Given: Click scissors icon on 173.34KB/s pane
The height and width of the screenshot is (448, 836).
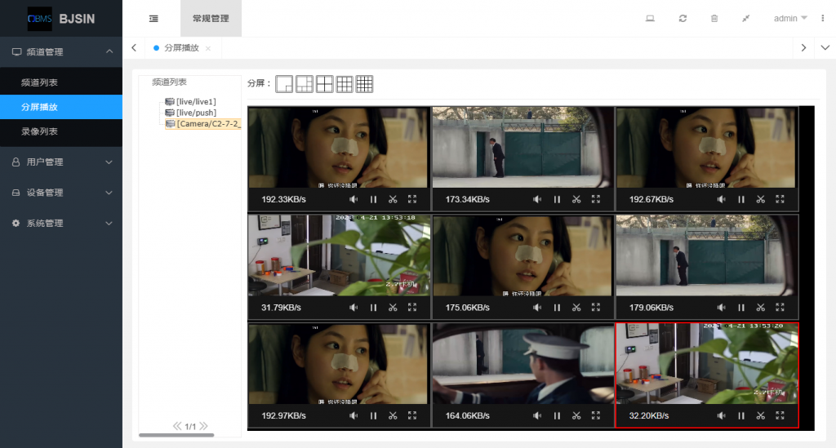Looking at the screenshot, I should click(x=576, y=199).
